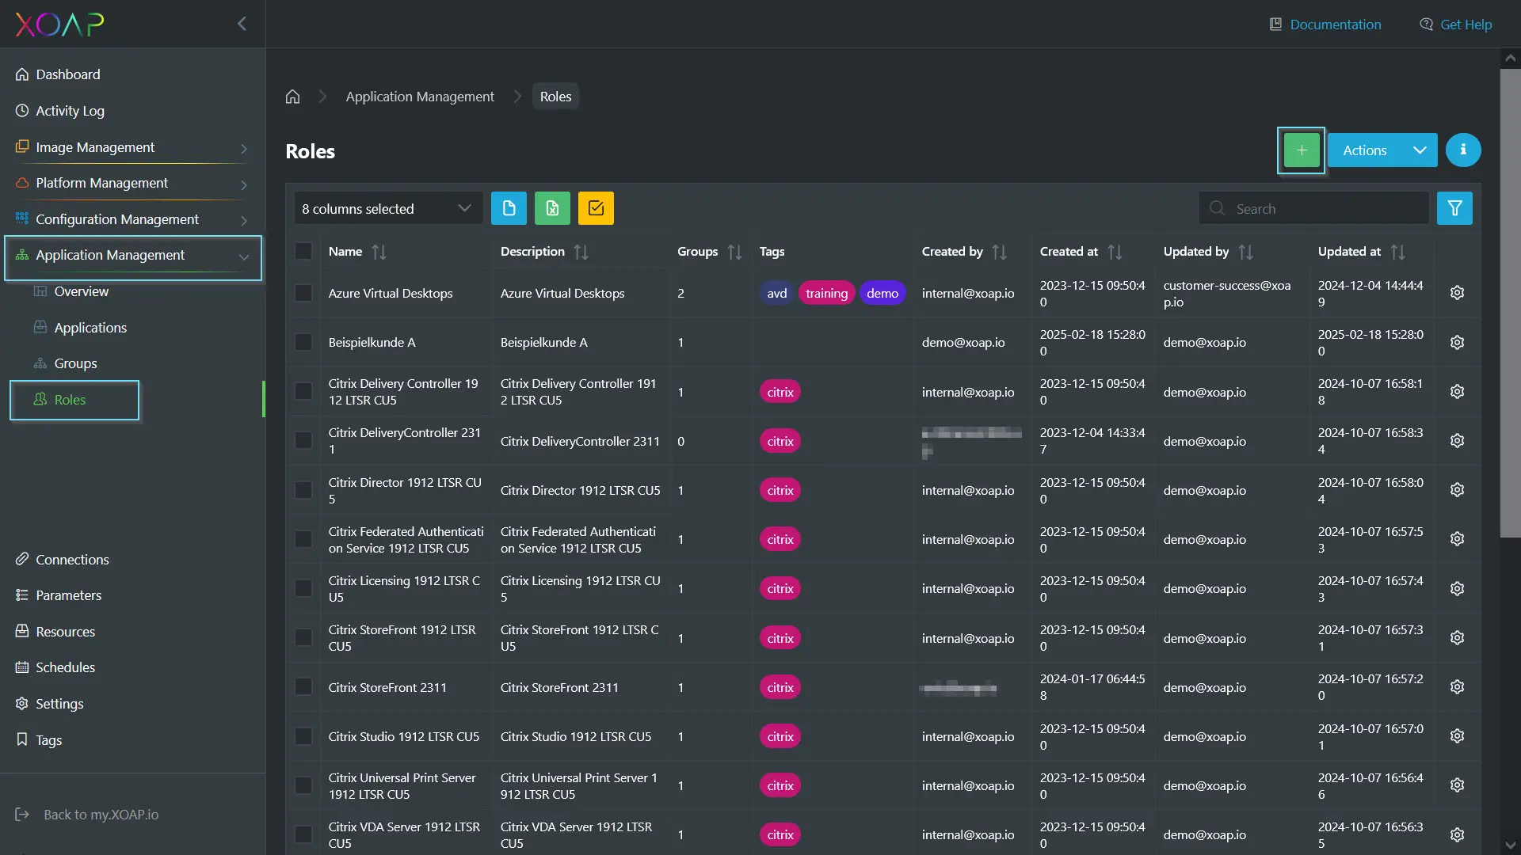Screen dimensions: 1521x855
Task: Click Back to my.XOAP.io
Action: point(101,815)
